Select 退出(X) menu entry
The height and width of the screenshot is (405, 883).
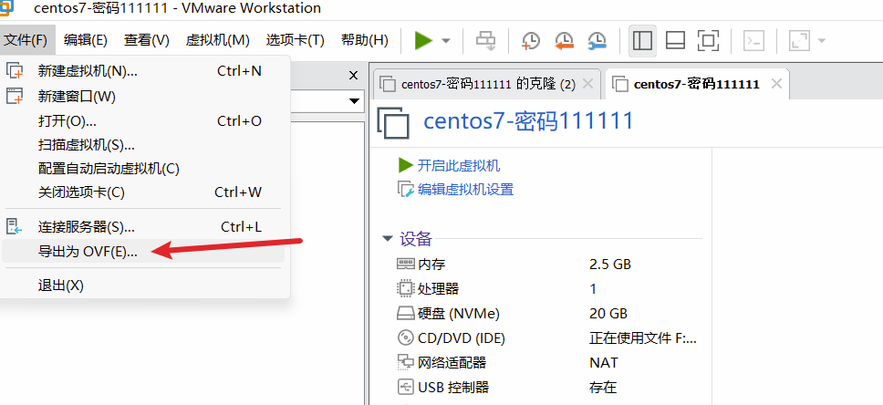[143, 286]
